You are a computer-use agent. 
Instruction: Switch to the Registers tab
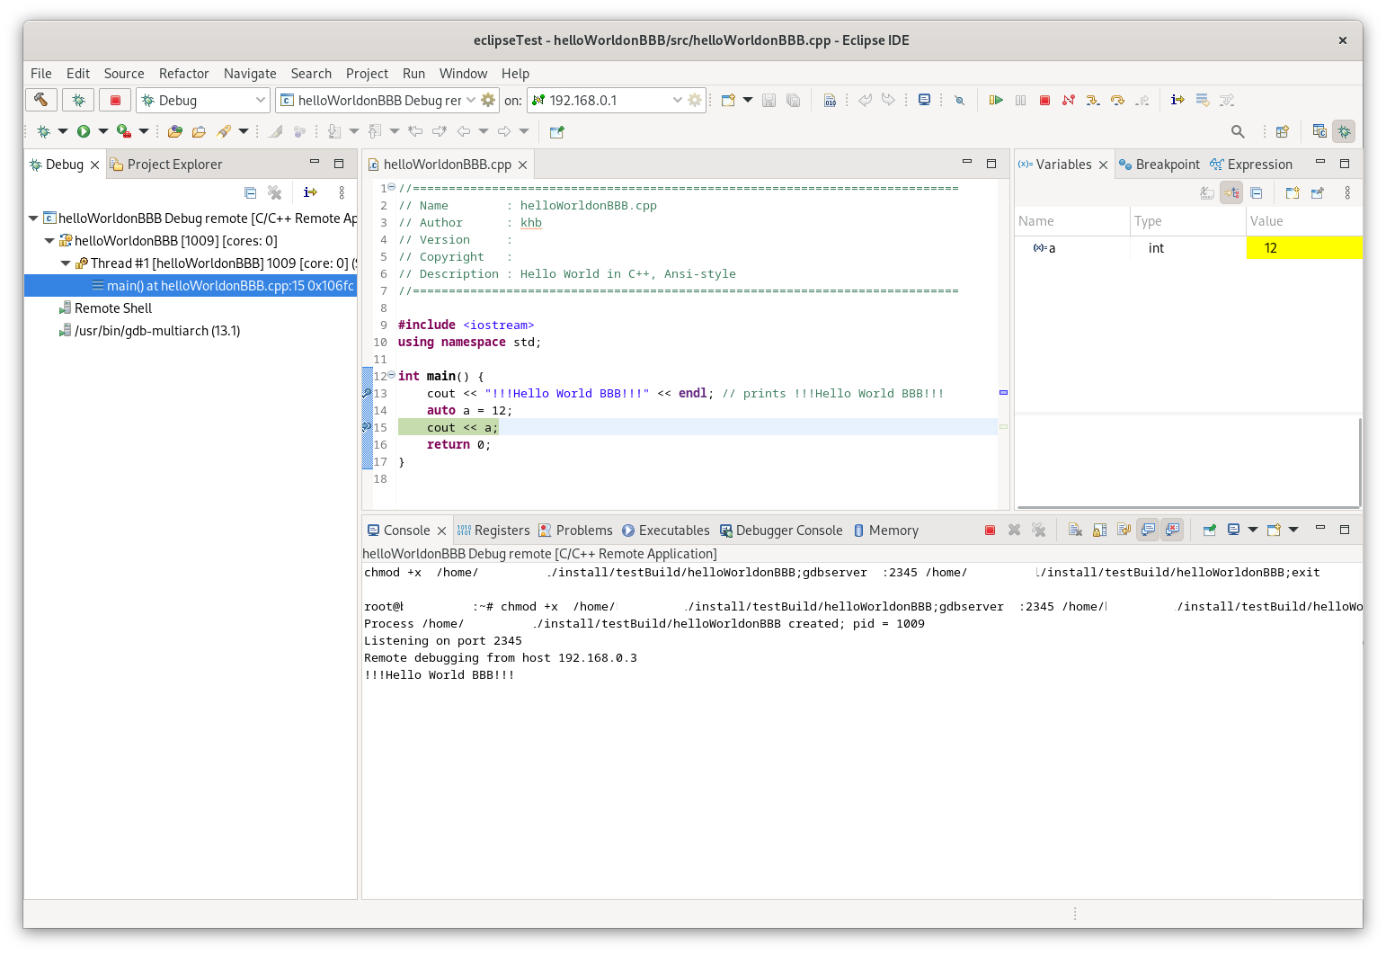503,530
